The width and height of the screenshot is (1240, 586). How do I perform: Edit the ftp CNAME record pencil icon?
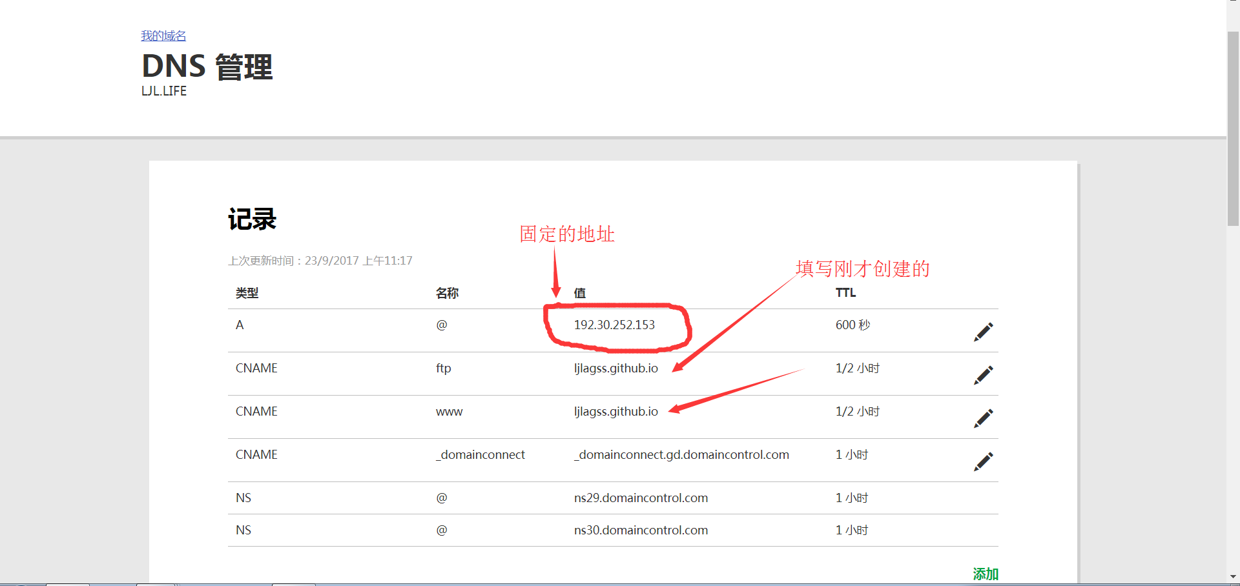coord(983,375)
